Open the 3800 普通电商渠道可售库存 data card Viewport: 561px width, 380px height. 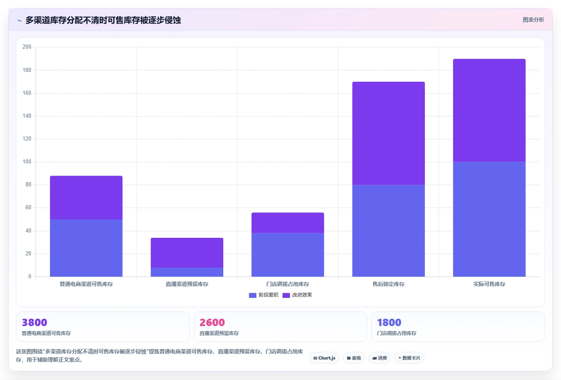pos(103,326)
